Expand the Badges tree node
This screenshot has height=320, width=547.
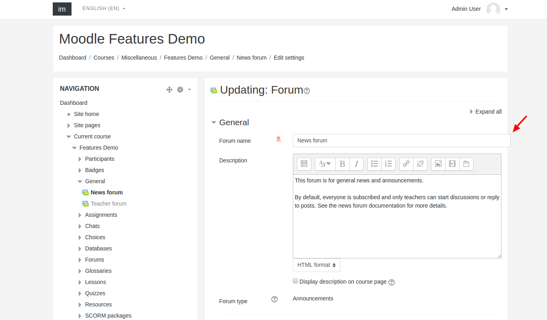(x=80, y=170)
